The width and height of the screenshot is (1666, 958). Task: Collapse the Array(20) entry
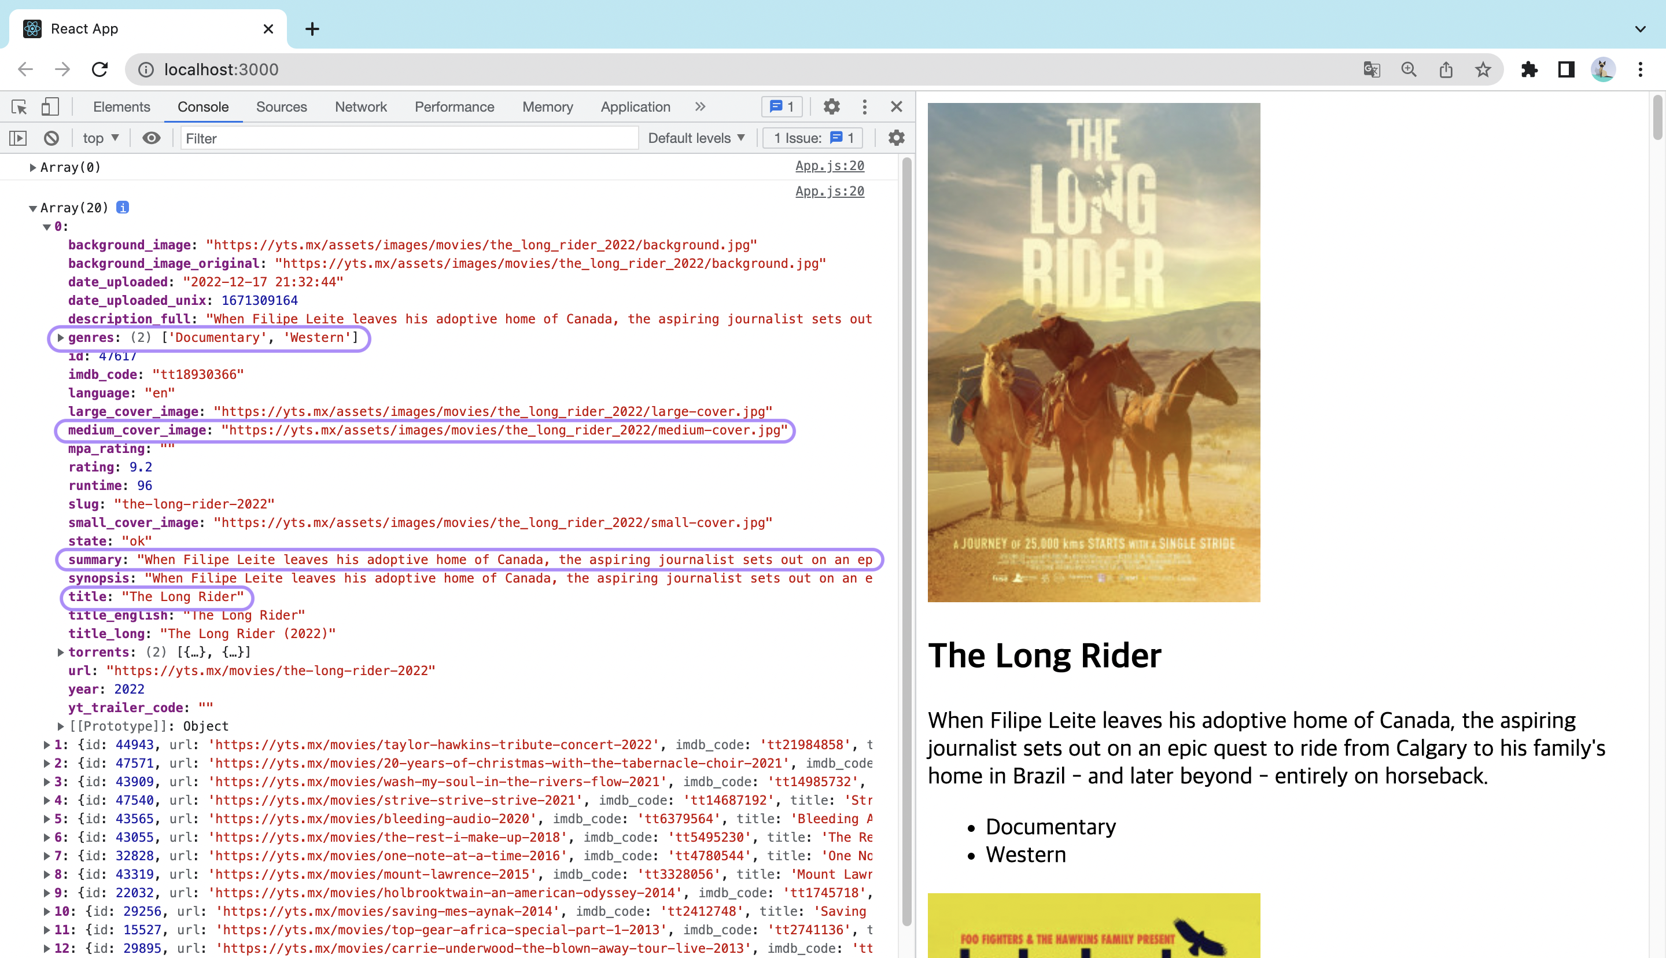tap(32, 208)
